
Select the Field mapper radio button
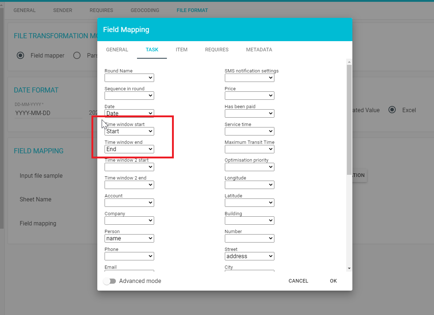click(20, 55)
